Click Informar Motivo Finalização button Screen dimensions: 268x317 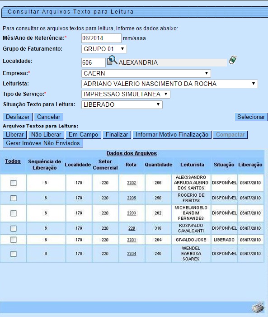click(172, 135)
